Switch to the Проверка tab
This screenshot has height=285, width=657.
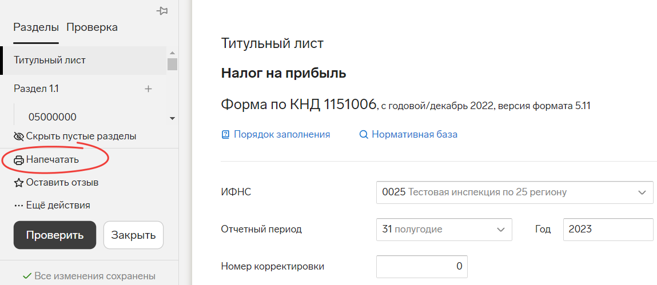click(x=91, y=27)
